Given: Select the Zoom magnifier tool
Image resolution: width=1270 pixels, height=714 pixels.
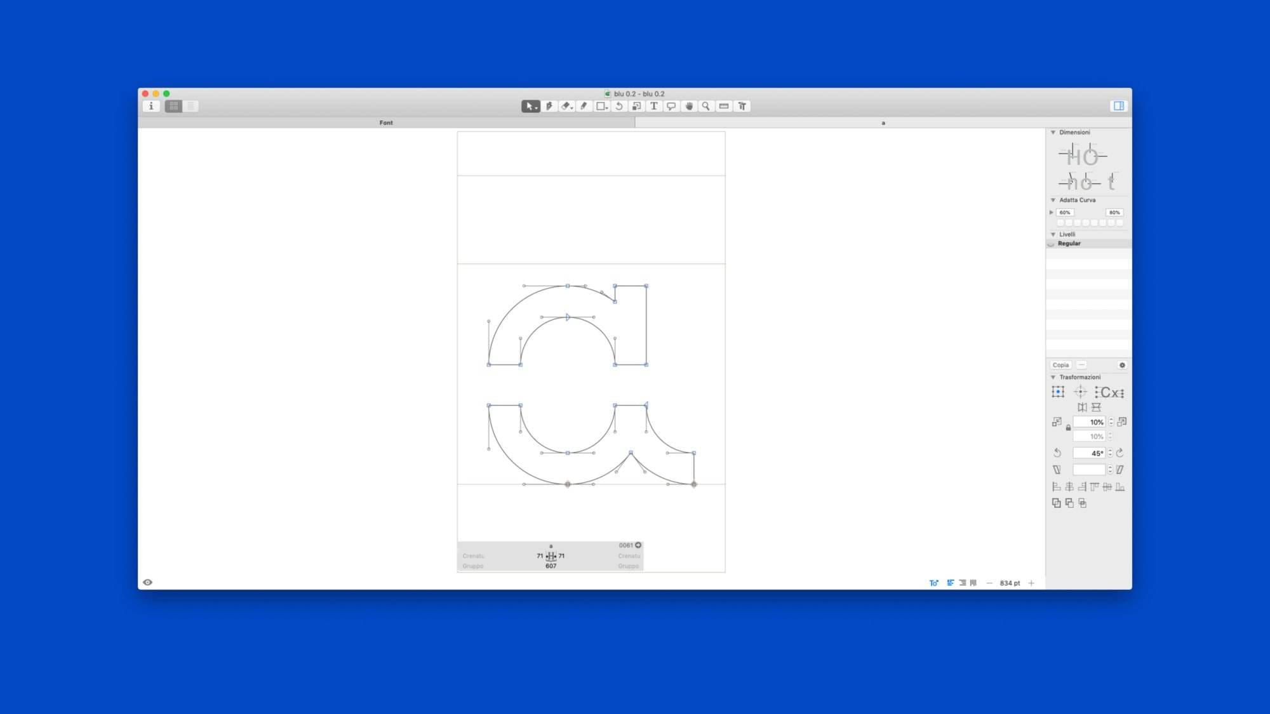Looking at the screenshot, I should (x=705, y=107).
